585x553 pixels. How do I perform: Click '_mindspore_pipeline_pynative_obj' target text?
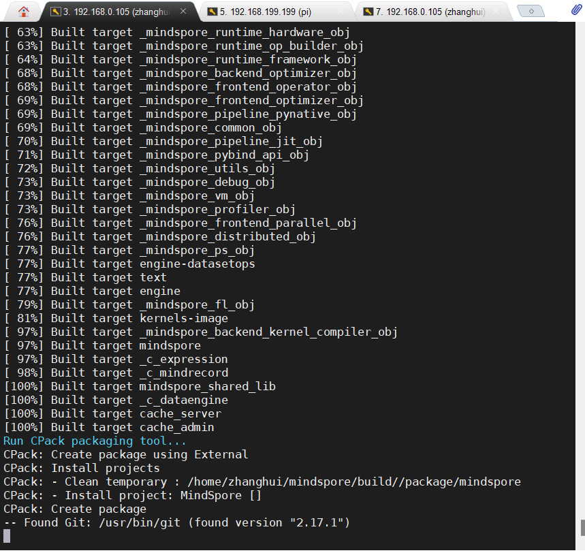point(249,114)
